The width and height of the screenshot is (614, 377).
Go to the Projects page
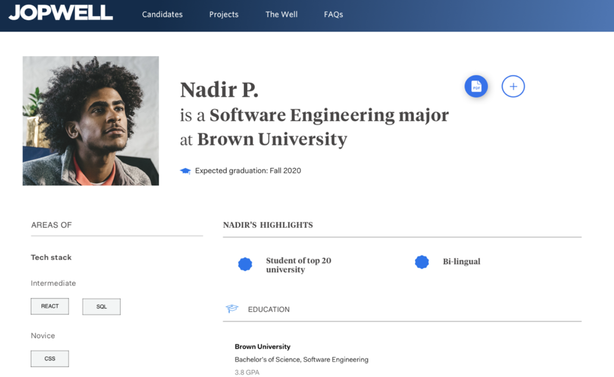[224, 14]
